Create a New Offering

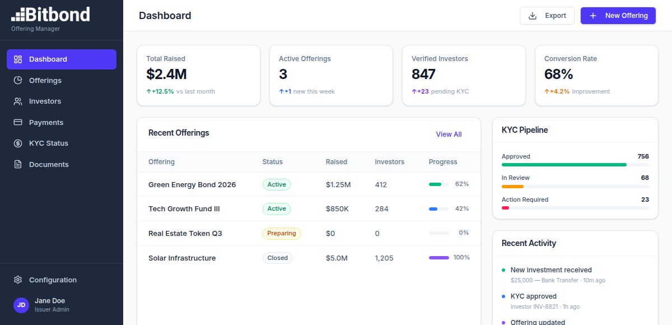pos(618,16)
